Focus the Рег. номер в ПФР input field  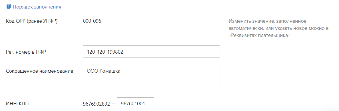(x=151, y=52)
